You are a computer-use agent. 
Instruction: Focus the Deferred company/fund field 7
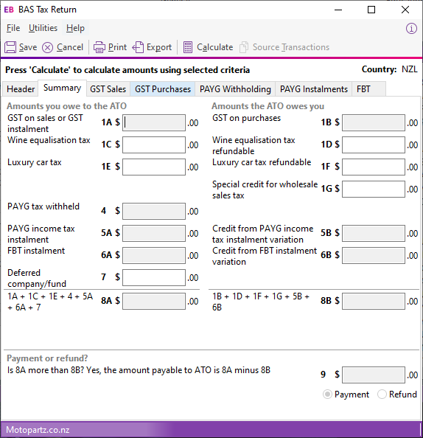(154, 277)
